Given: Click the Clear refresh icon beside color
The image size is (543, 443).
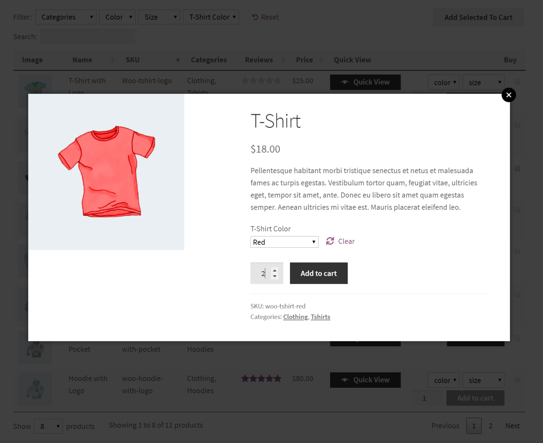Looking at the screenshot, I should point(330,241).
